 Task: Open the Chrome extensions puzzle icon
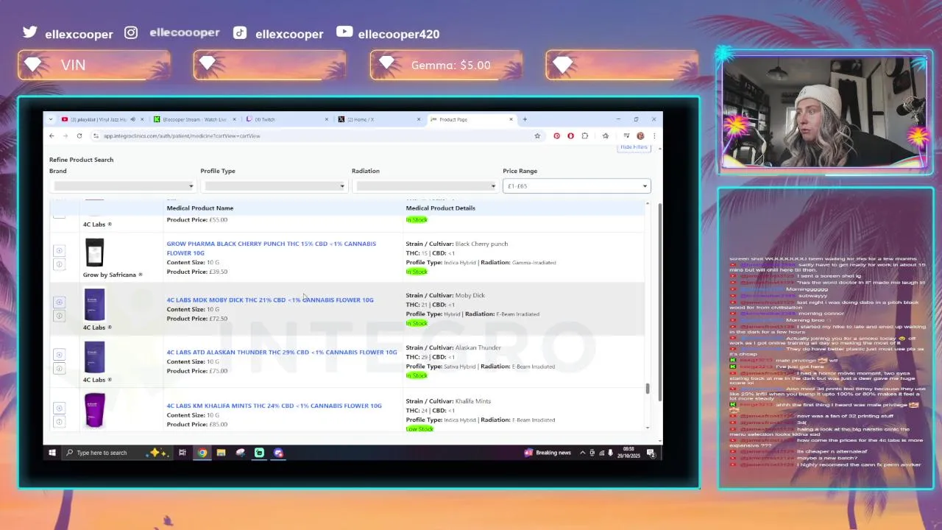click(584, 135)
